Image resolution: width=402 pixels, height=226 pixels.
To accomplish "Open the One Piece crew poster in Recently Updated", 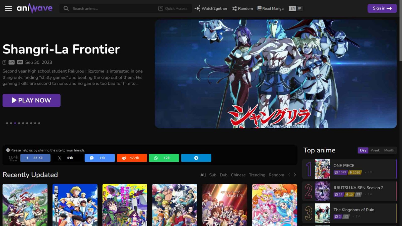I will tap(175, 205).
